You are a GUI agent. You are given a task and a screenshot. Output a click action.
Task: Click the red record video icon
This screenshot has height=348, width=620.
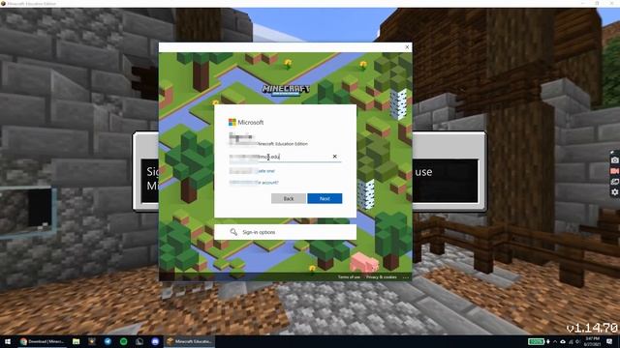point(614,171)
